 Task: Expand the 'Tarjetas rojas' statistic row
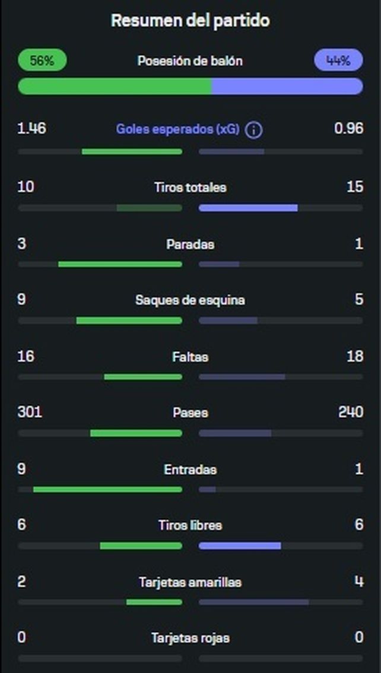click(190, 638)
